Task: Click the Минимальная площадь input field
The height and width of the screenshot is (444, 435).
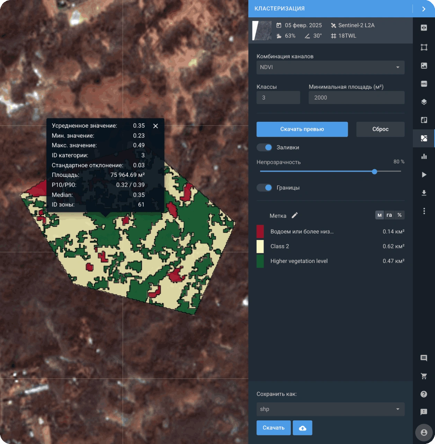Action: click(356, 98)
